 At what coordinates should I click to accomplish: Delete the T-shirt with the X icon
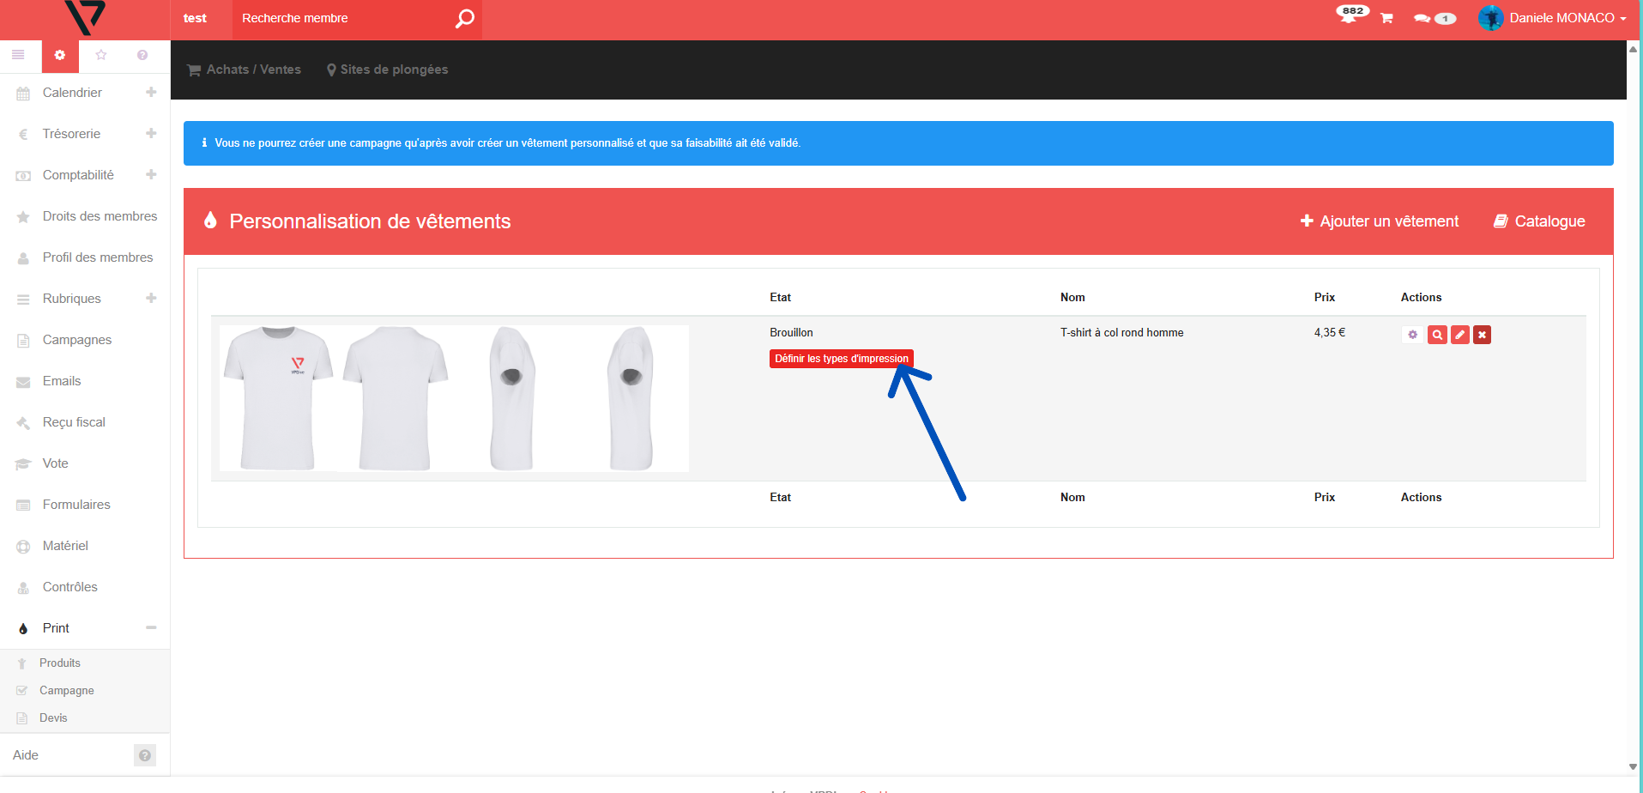click(1482, 335)
